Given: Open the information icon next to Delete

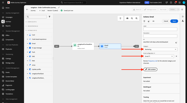Looking at the screenshot, I should (x=182, y=9).
